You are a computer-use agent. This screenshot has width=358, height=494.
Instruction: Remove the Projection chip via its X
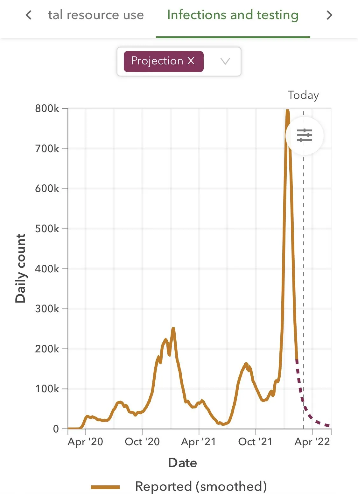191,61
